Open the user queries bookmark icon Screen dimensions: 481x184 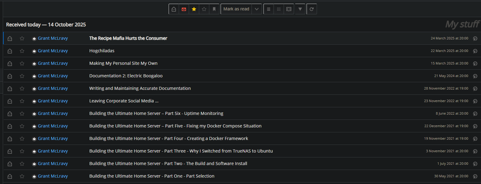pos(214,9)
